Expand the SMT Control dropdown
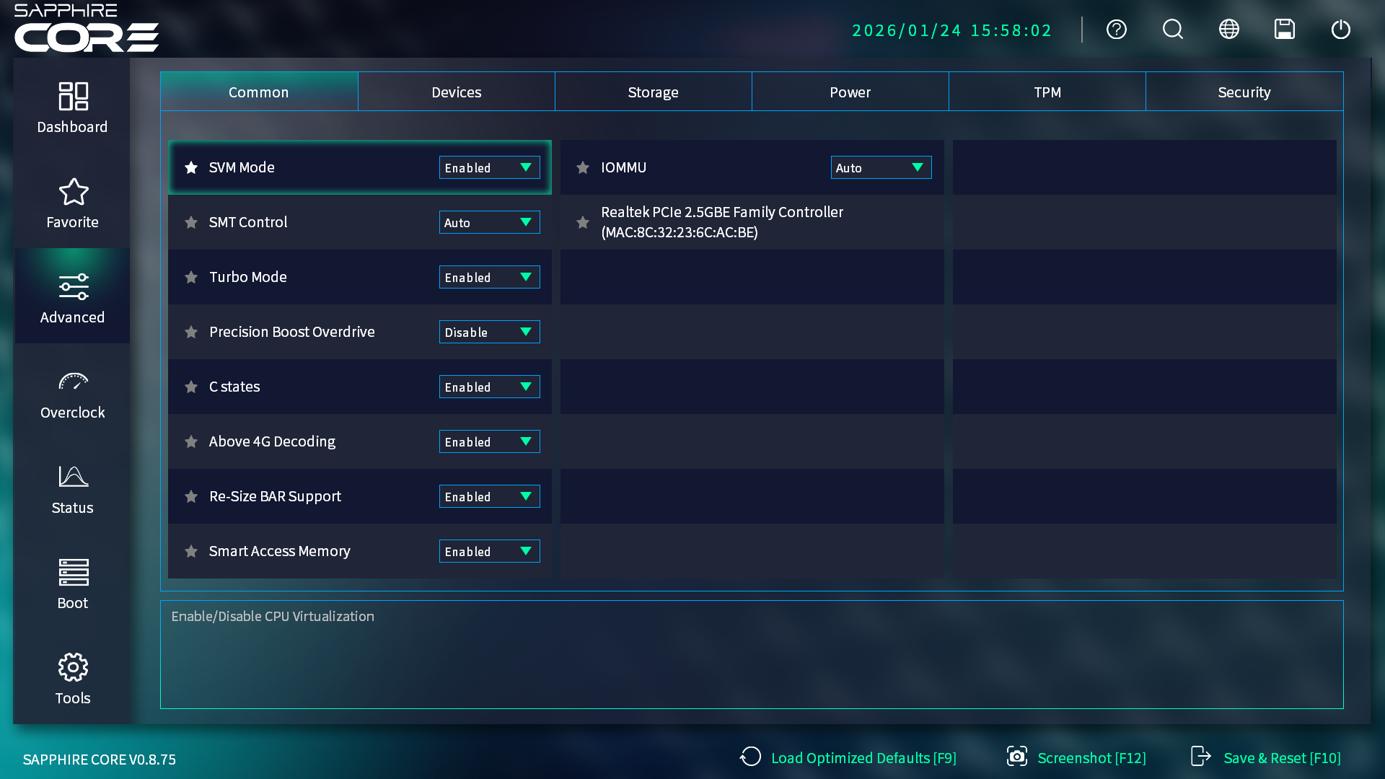The width and height of the screenshot is (1385, 779). pyautogui.click(x=489, y=222)
